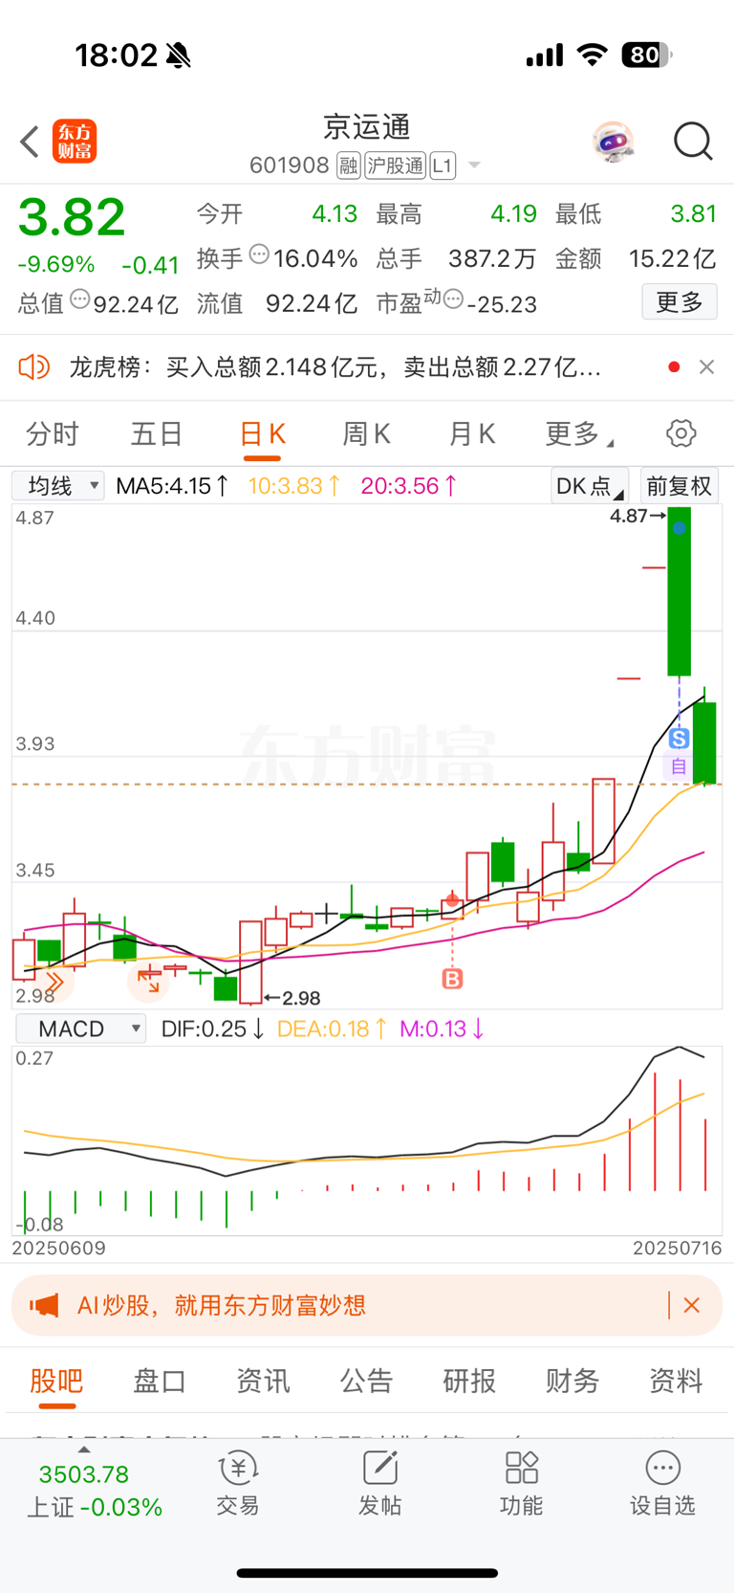Tap the MA 10:3.83 value label

pos(294,486)
